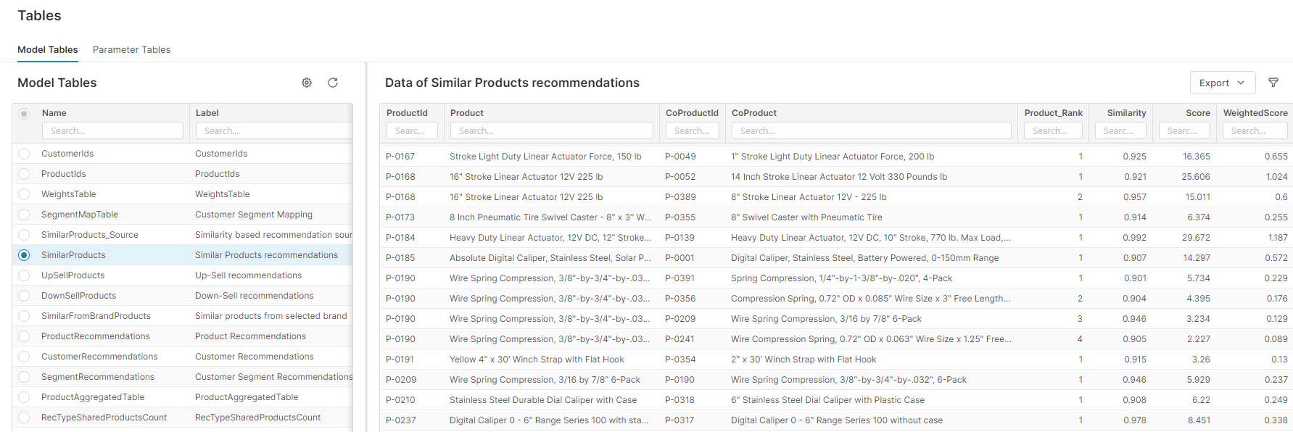Switch to Parameter Tables tab
Screen dimensions: 1293x432
(x=131, y=50)
